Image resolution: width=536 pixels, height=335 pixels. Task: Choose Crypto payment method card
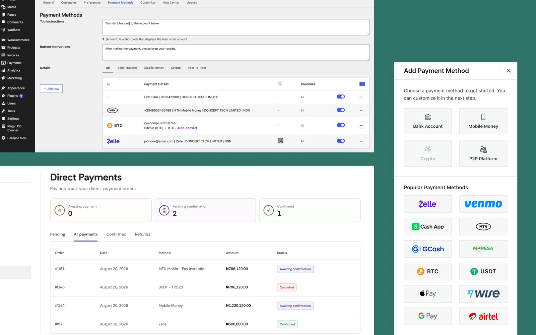428,154
